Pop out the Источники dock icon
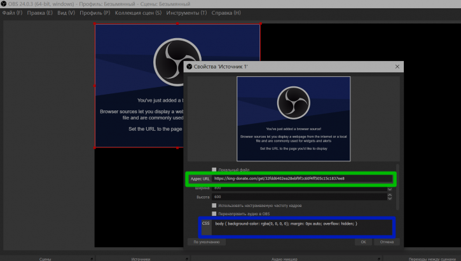This screenshot has height=261, width=461. [x=187, y=259]
